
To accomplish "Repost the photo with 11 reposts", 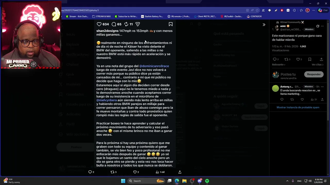I will [x=126, y=24].
